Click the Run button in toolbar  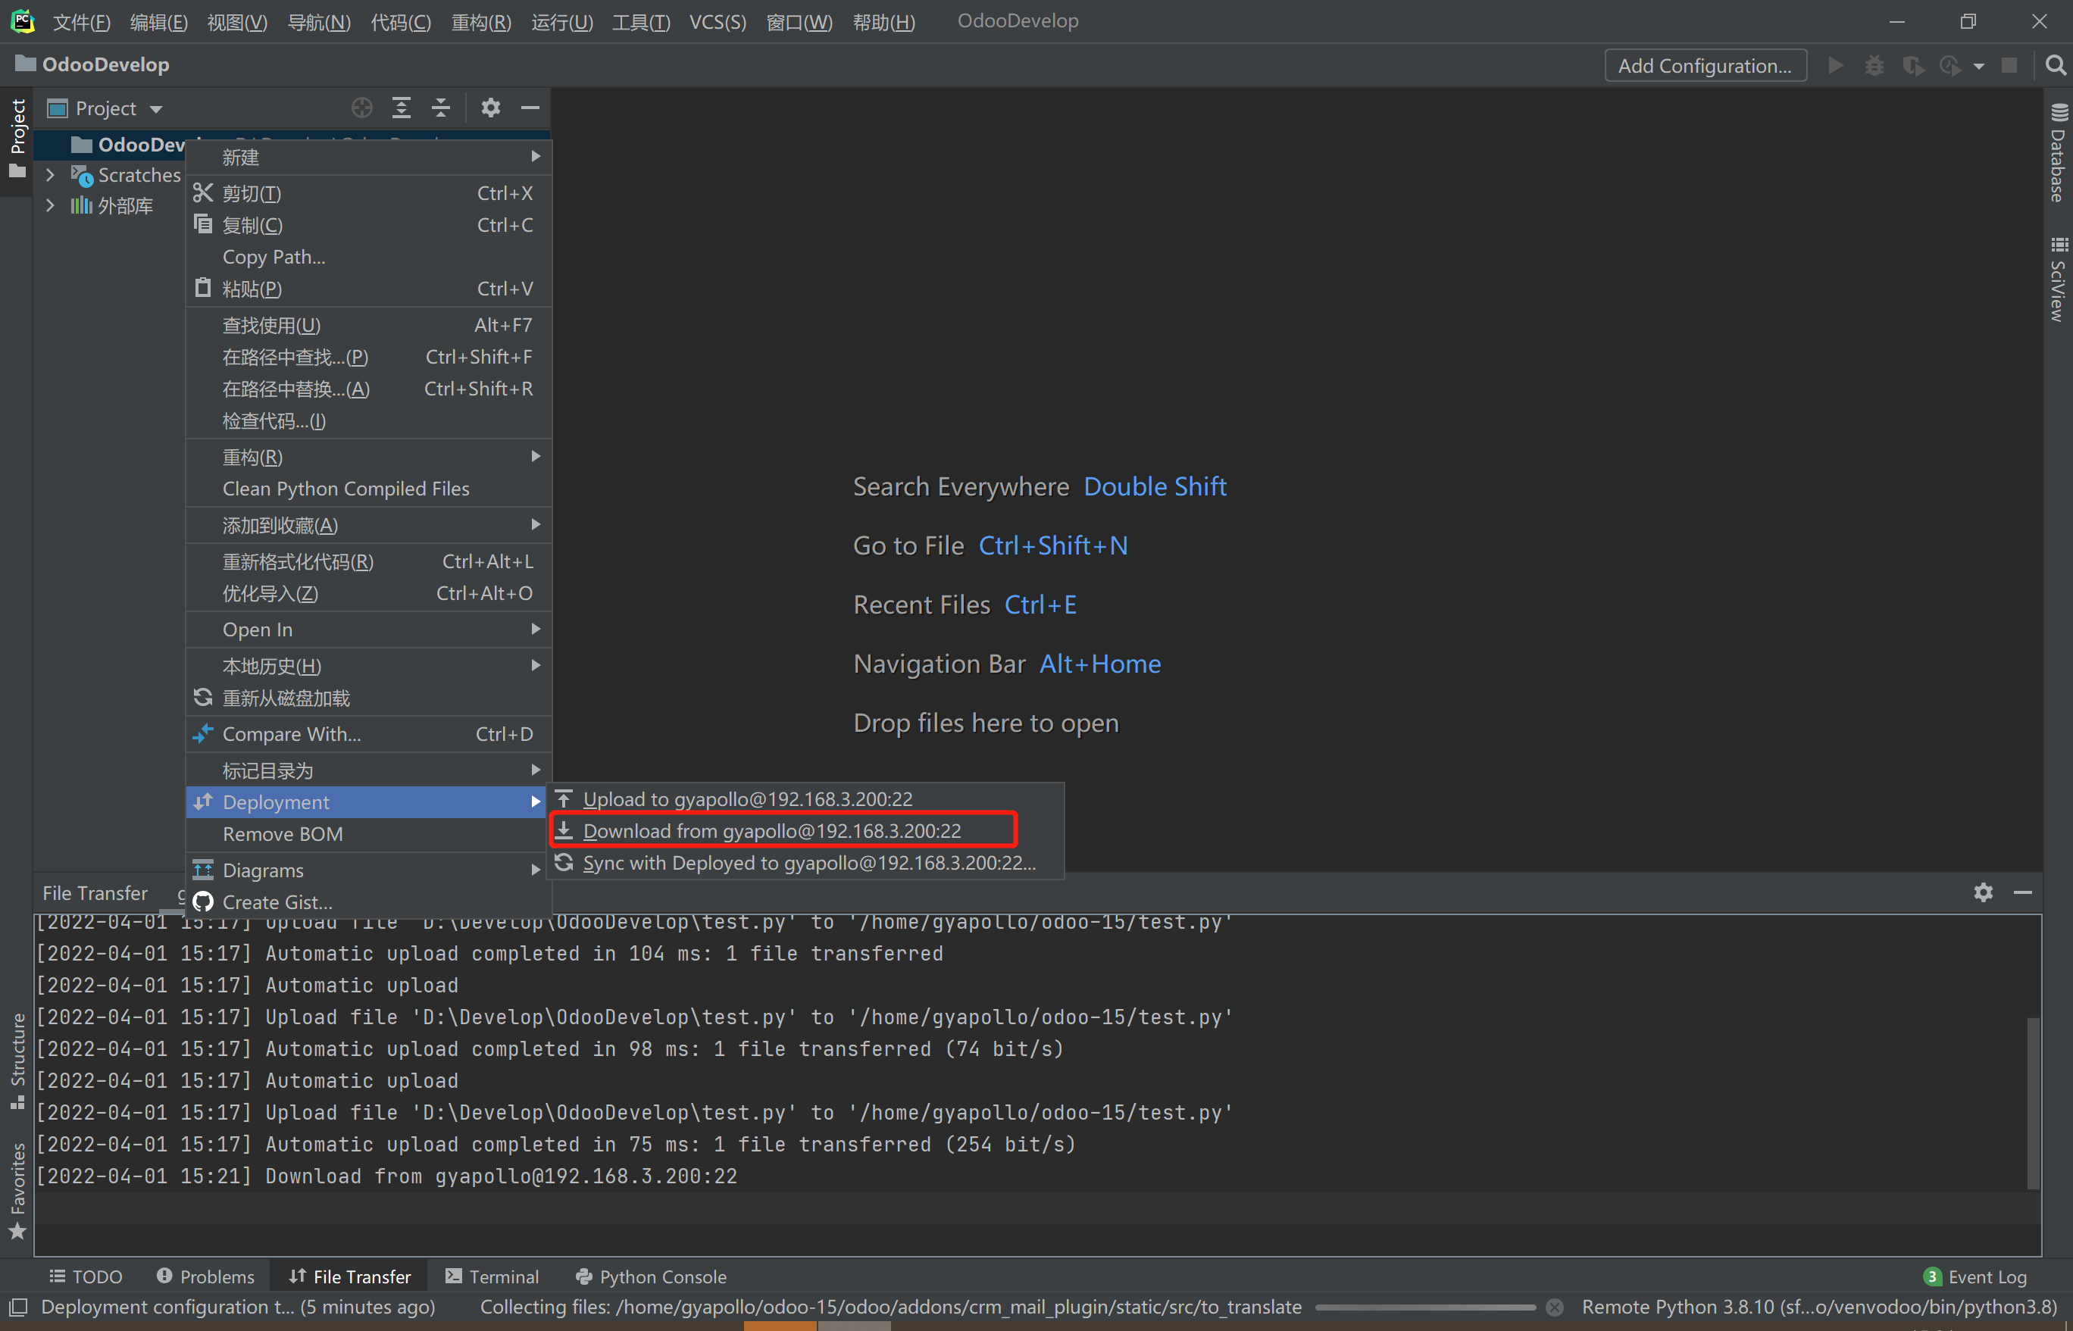pyautogui.click(x=1835, y=66)
